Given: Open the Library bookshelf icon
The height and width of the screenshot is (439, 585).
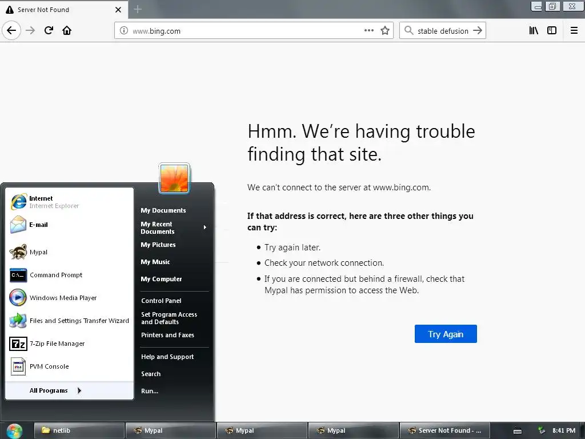Looking at the screenshot, I should coord(534,31).
